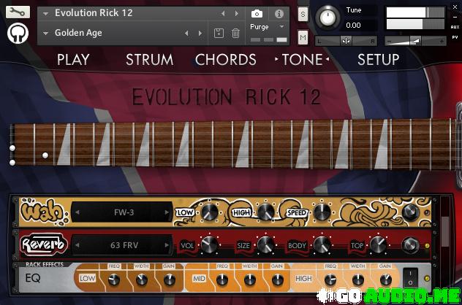The height and width of the screenshot is (305, 462).
Task: Open the 63 FRV reverb model selector
Action: [124, 244]
